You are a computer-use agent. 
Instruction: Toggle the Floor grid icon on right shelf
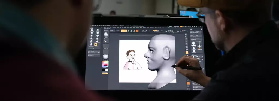pyautogui.click(x=186, y=50)
